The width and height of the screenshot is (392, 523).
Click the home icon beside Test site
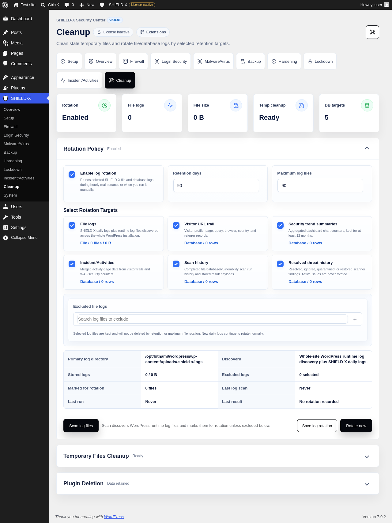point(16,5)
